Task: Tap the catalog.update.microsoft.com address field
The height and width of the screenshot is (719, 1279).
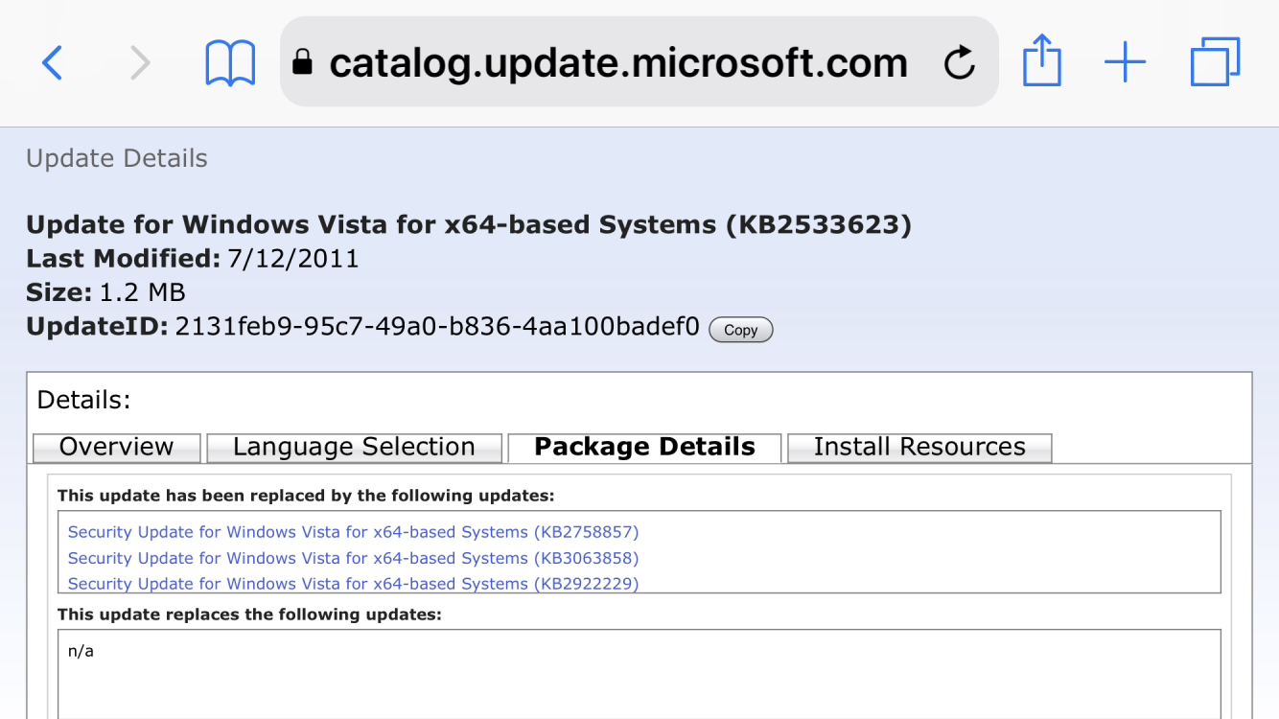Action: tap(618, 63)
